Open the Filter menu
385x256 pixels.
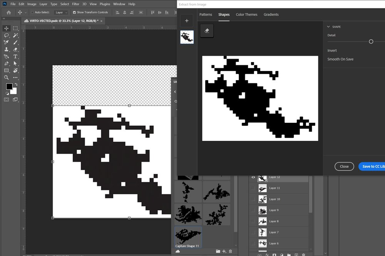click(75, 4)
